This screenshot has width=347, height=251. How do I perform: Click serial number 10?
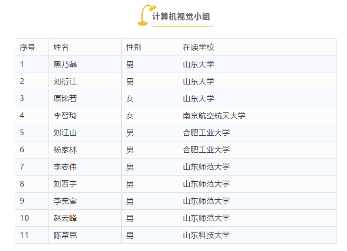24,218
